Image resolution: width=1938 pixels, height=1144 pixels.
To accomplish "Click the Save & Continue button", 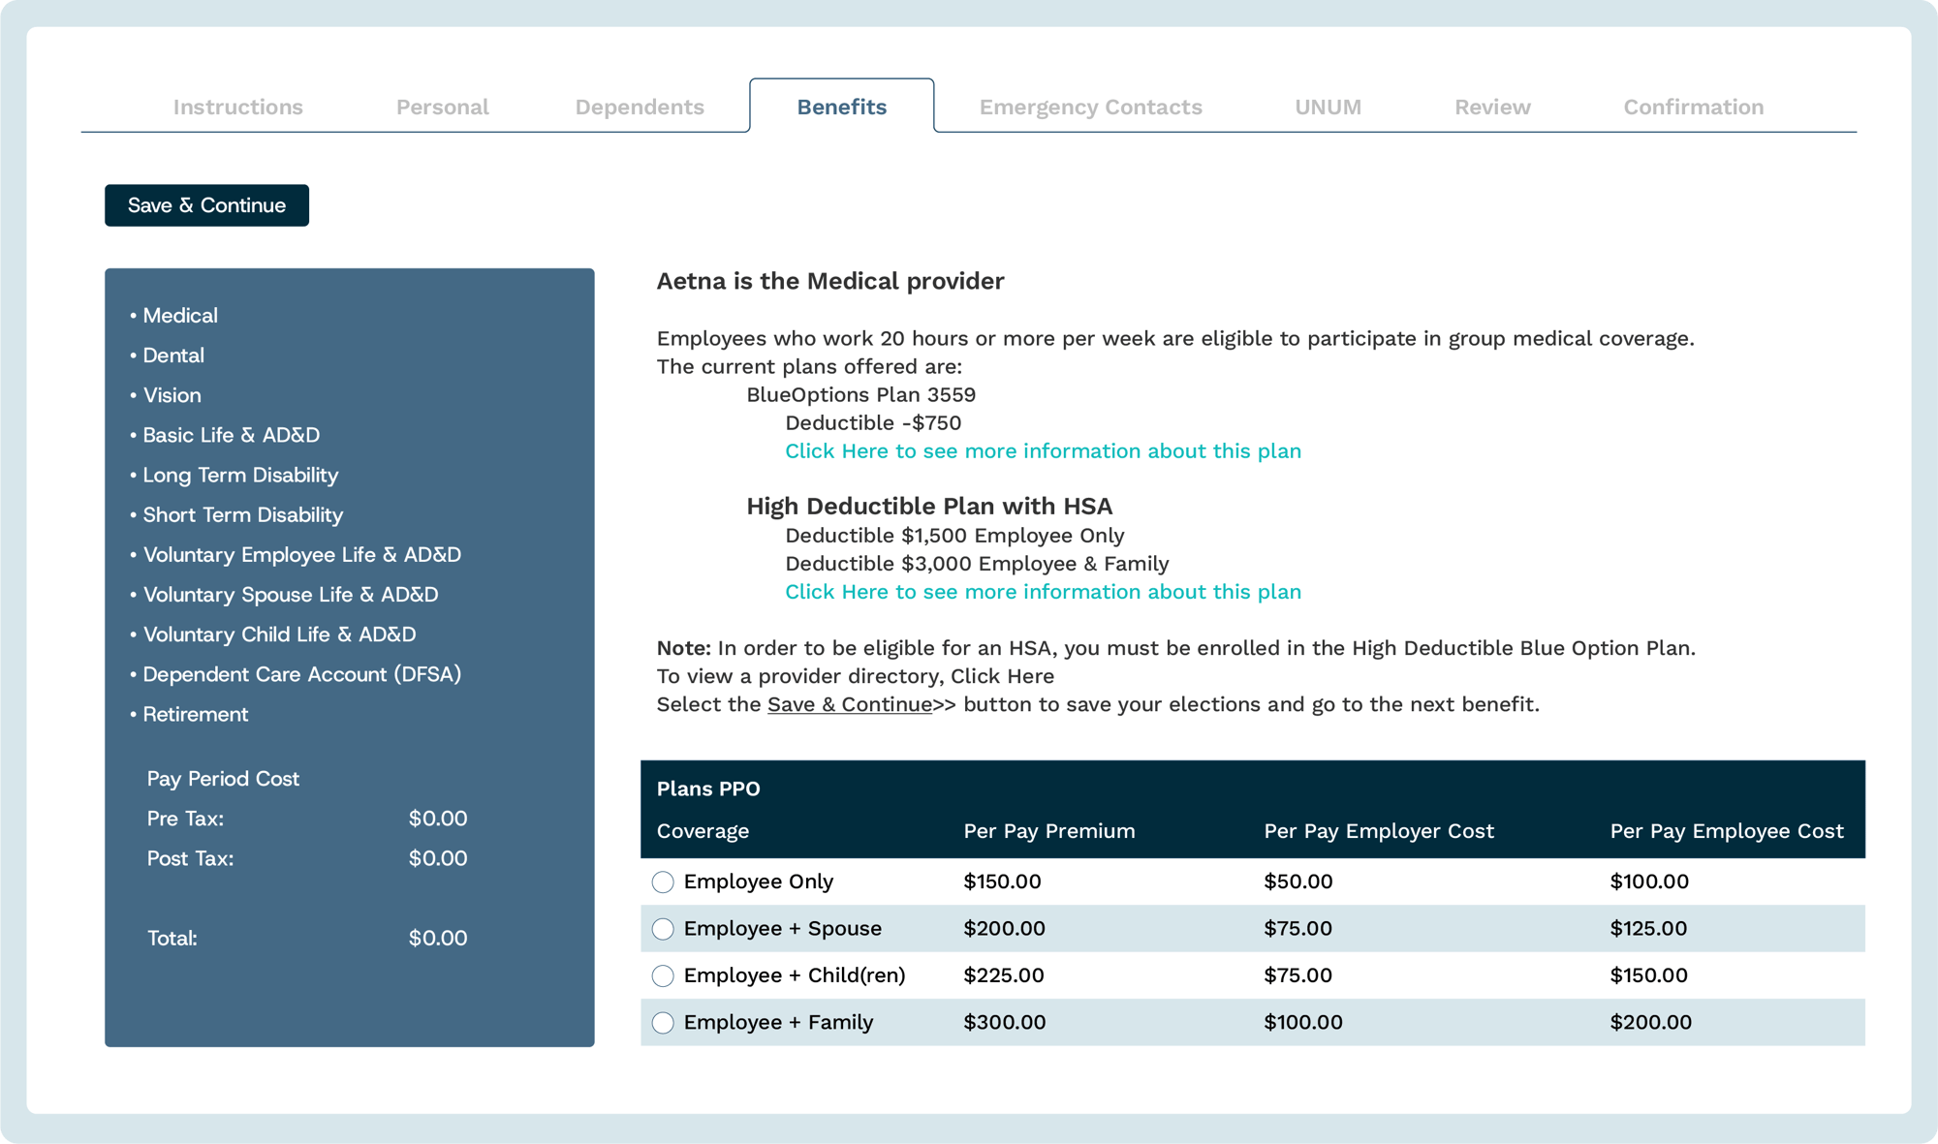I will [x=206, y=205].
